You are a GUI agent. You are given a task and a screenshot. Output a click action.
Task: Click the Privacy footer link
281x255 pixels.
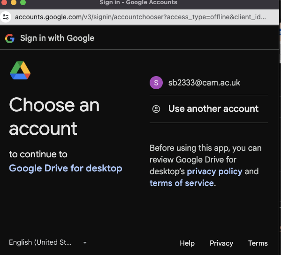[221, 243]
